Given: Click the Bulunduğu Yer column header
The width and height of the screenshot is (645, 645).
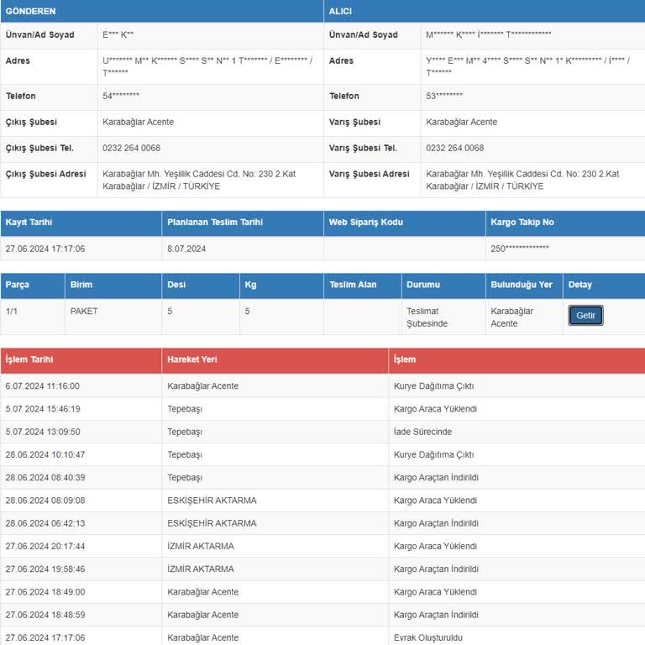Looking at the screenshot, I should 521,285.
